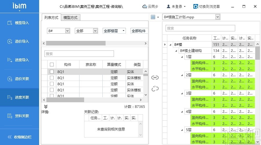Click the 134 duration cell

(216, 51)
